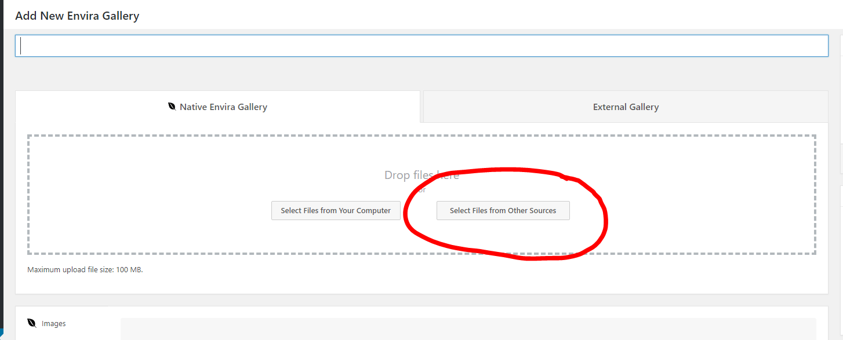The height and width of the screenshot is (340, 843).
Task: Click the leaf icon beside Images
Action: (x=32, y=323)
